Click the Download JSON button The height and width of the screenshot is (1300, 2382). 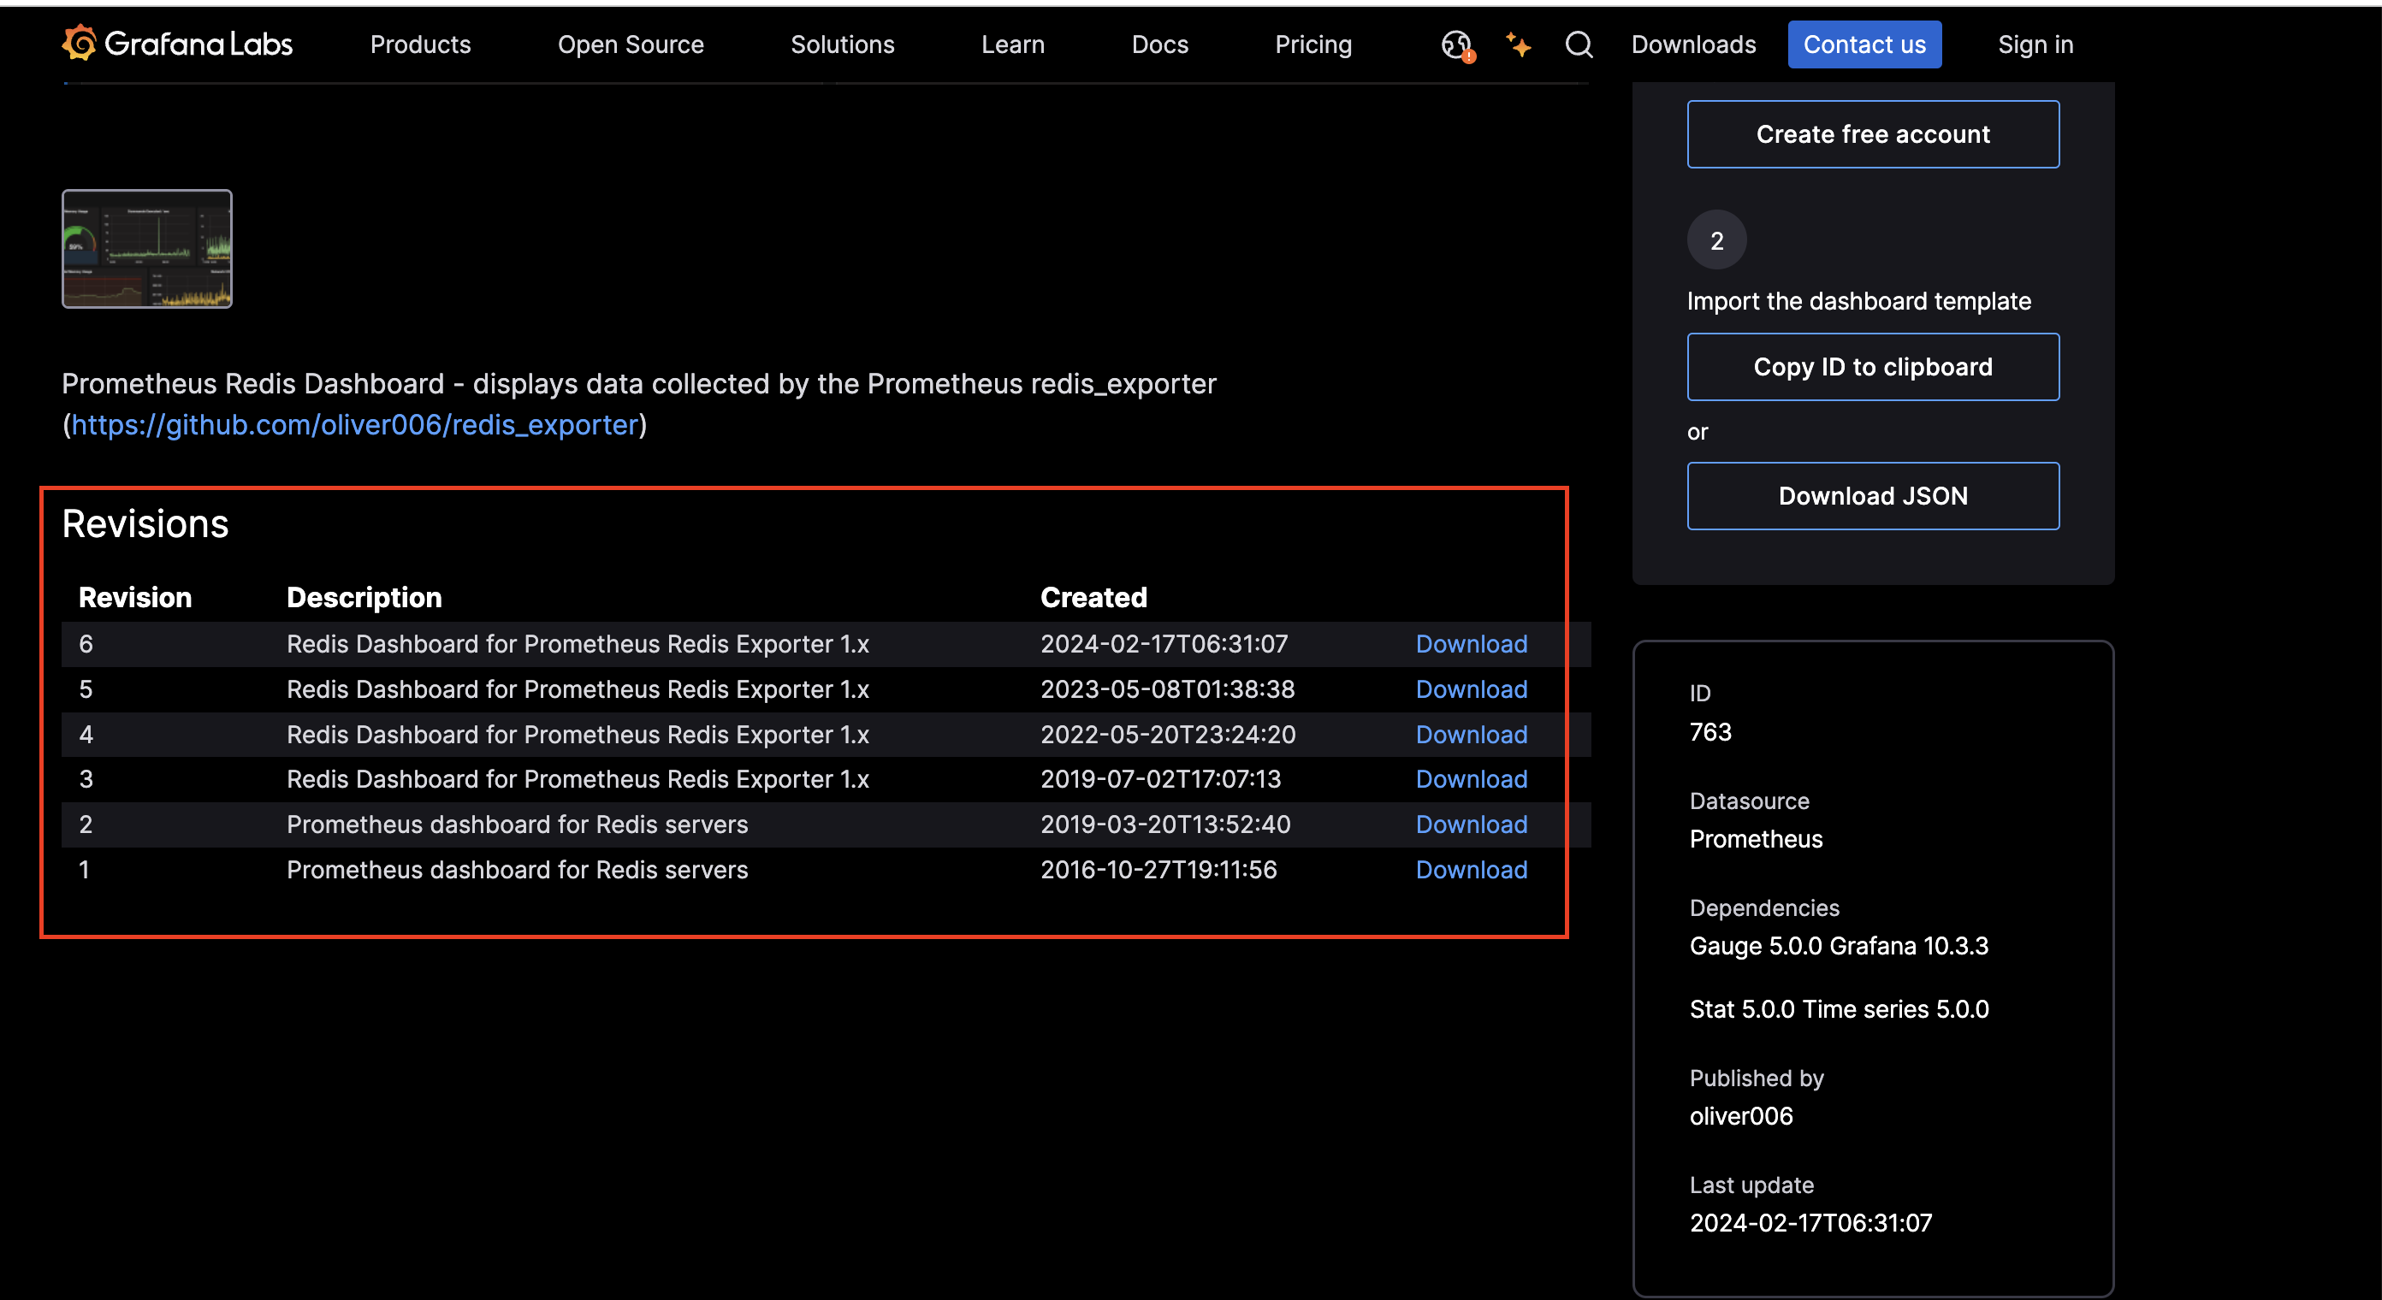click(x=1871, y=495)
